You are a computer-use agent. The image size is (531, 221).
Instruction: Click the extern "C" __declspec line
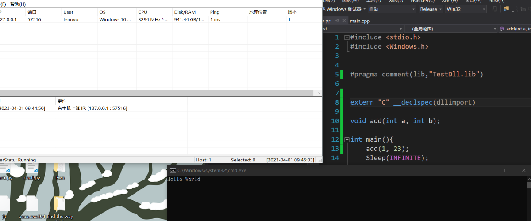coord(412,102)
